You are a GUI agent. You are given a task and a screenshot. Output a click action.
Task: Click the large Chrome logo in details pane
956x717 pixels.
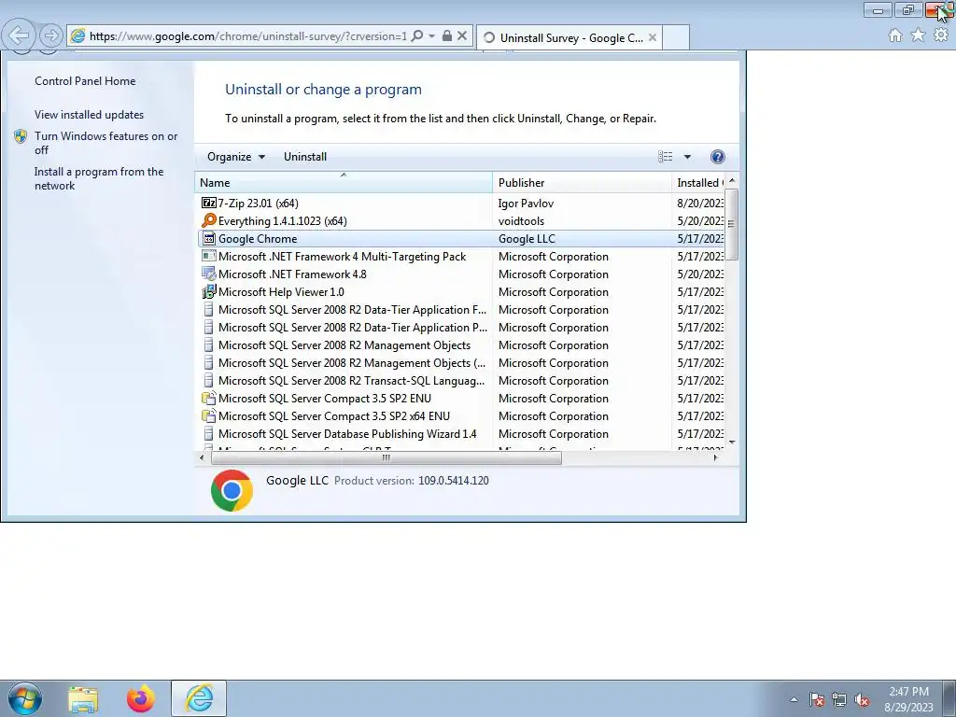tap(232, 490)
